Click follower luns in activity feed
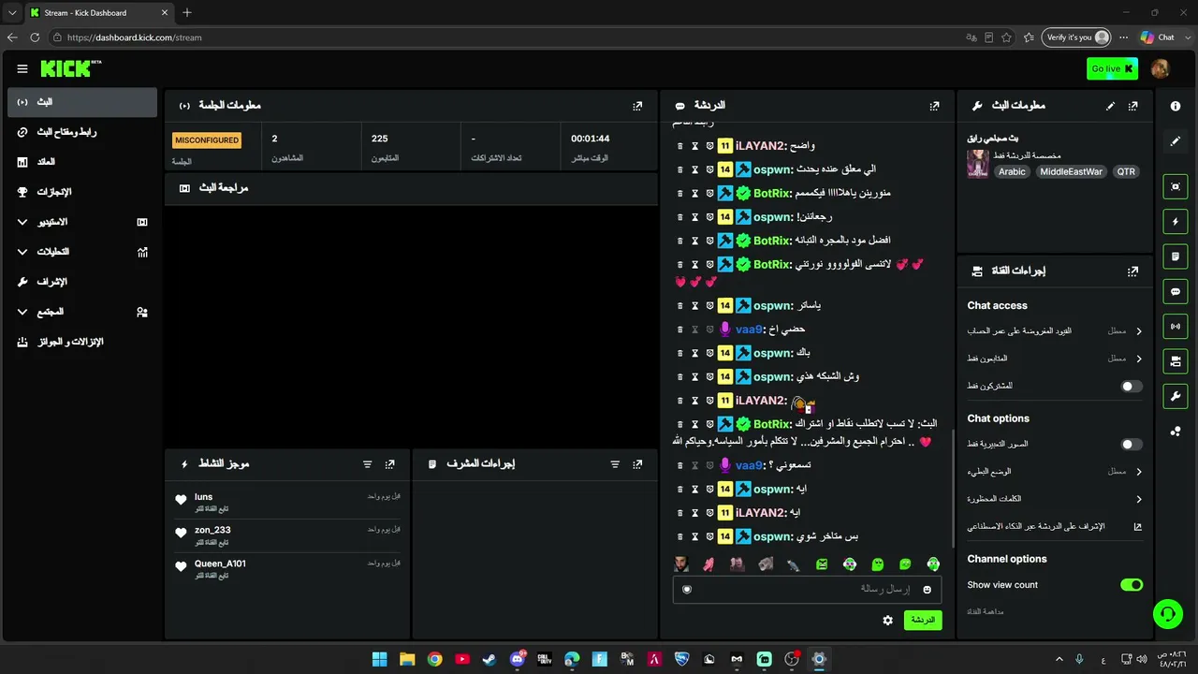1198x674 pixels. click(x=203, y=497)
